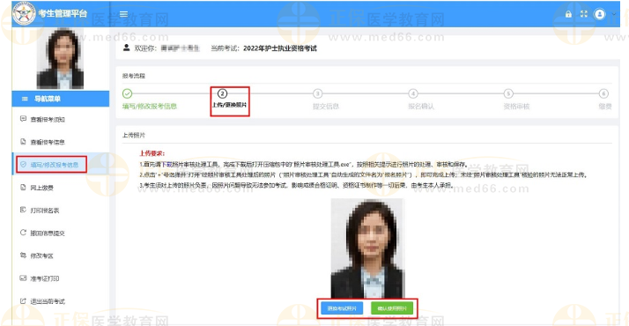Click the blue replace exam photo button

[342, 308]
